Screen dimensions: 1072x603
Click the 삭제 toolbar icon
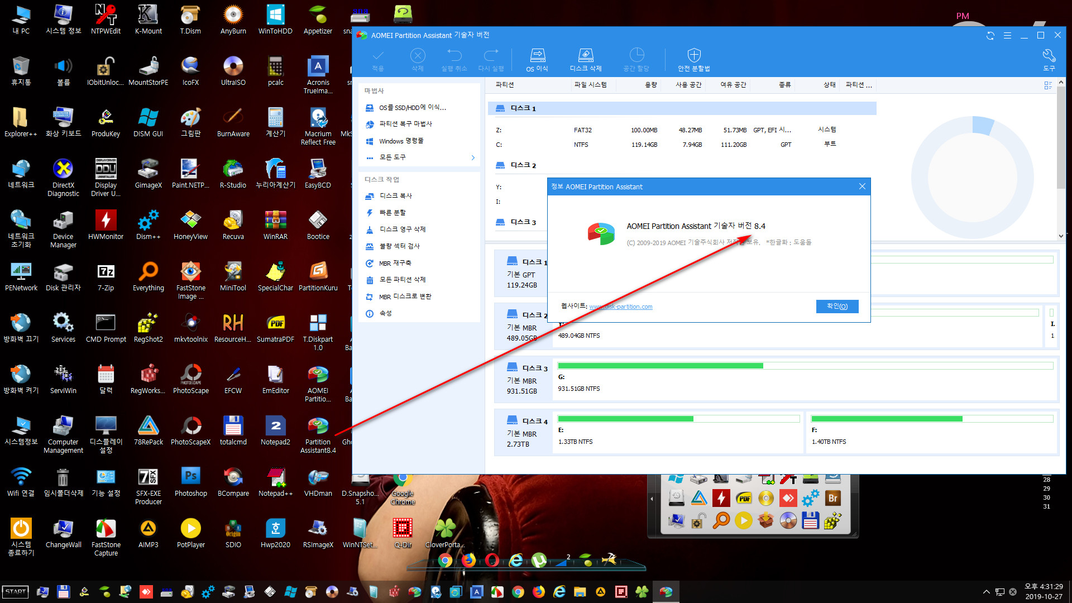(418, 60)
